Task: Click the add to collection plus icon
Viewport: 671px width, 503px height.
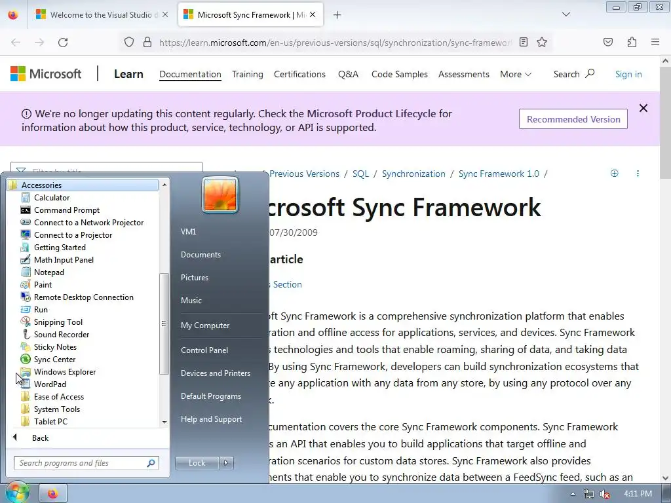Action: pos(614,173)
